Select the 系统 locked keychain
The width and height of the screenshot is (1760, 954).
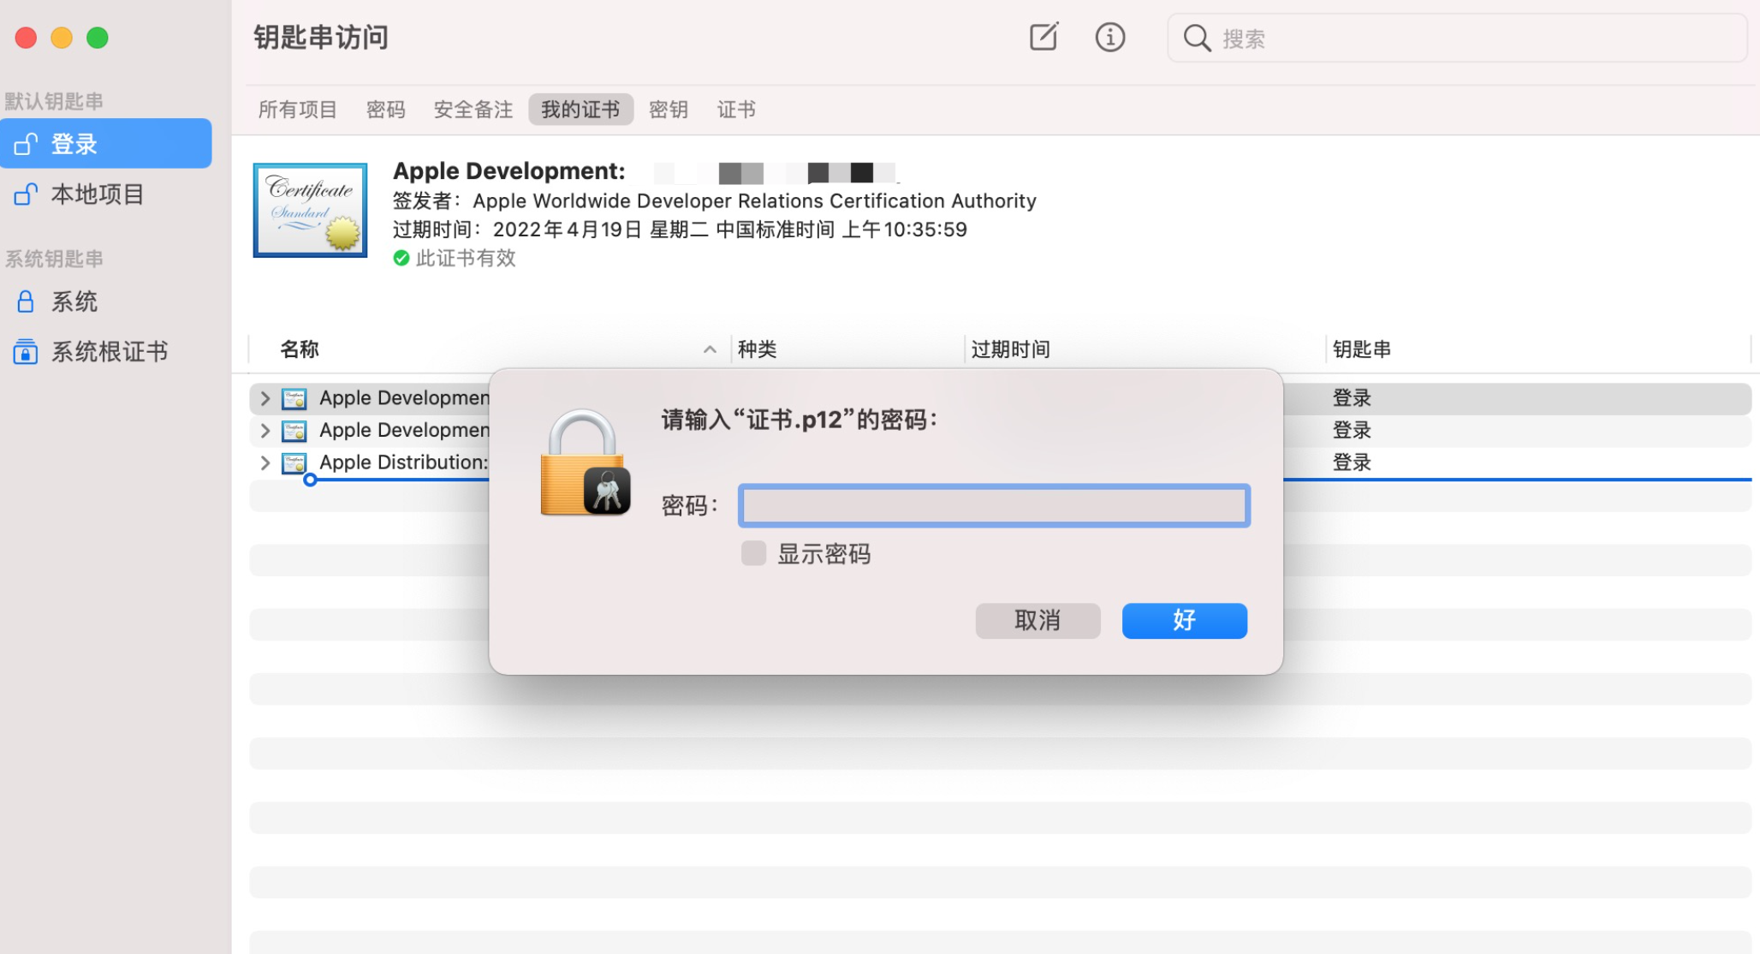coord(74,301)
